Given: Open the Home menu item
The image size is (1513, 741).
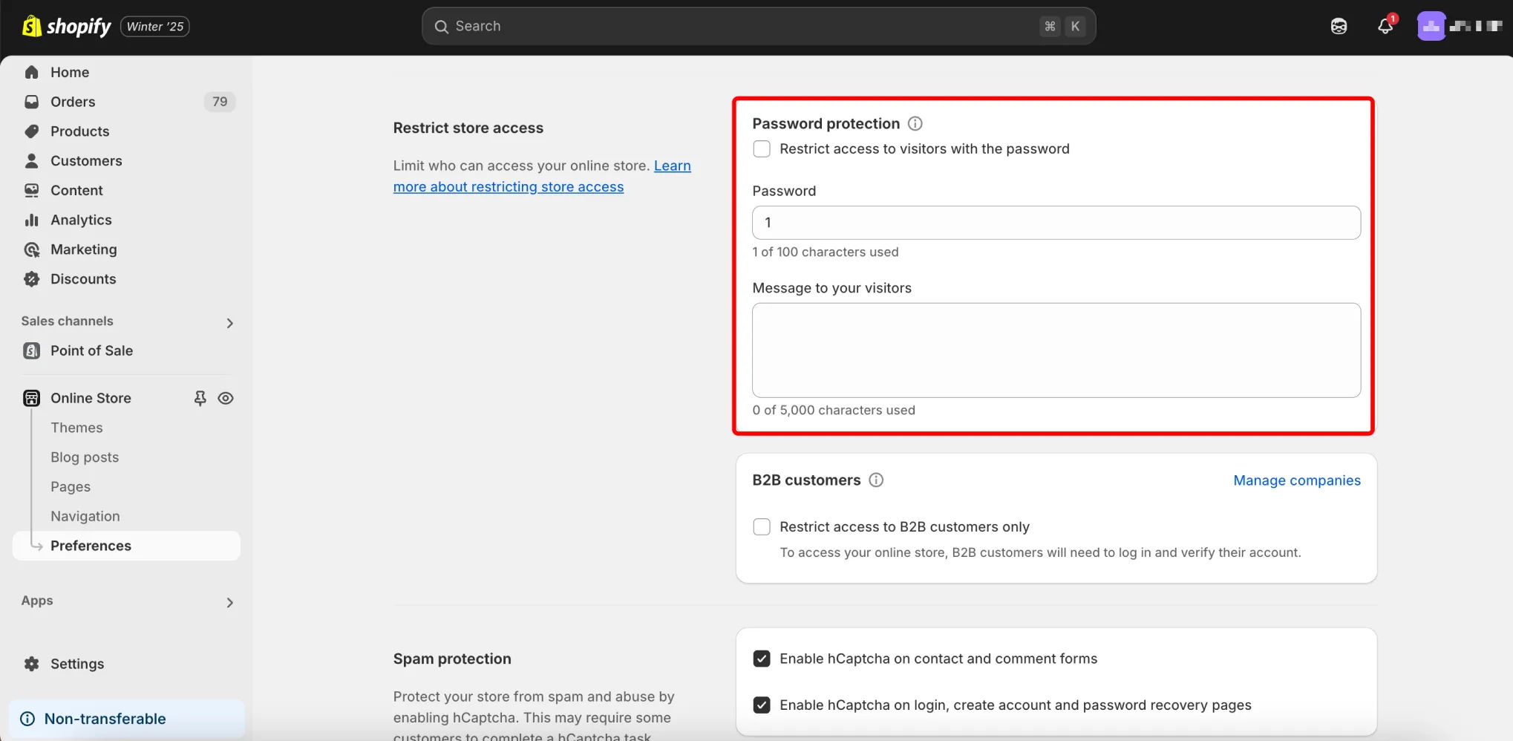Looking at the screenshot, I should pos(70,72).
